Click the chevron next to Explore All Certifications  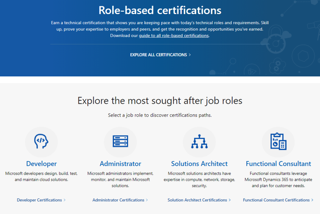pyautogui.click(x=190, y=55)
